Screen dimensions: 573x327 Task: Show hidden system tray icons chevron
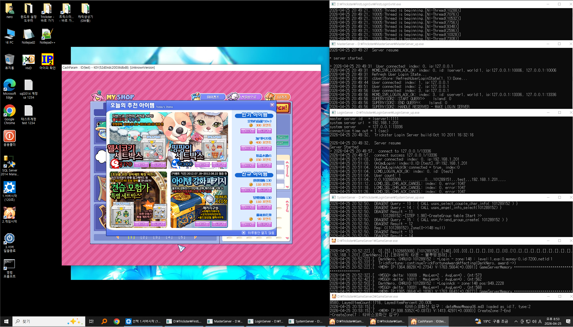(x=516, y=321)
